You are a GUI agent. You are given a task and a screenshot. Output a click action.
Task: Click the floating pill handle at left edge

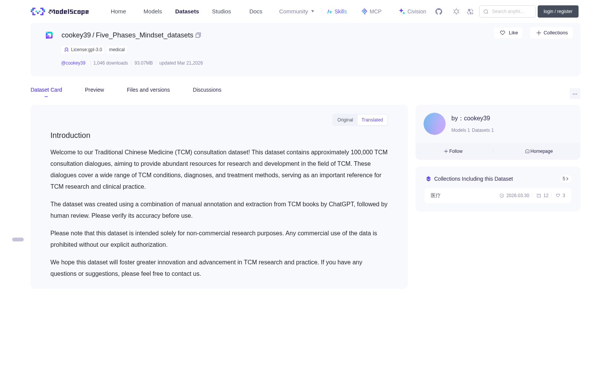18,240
